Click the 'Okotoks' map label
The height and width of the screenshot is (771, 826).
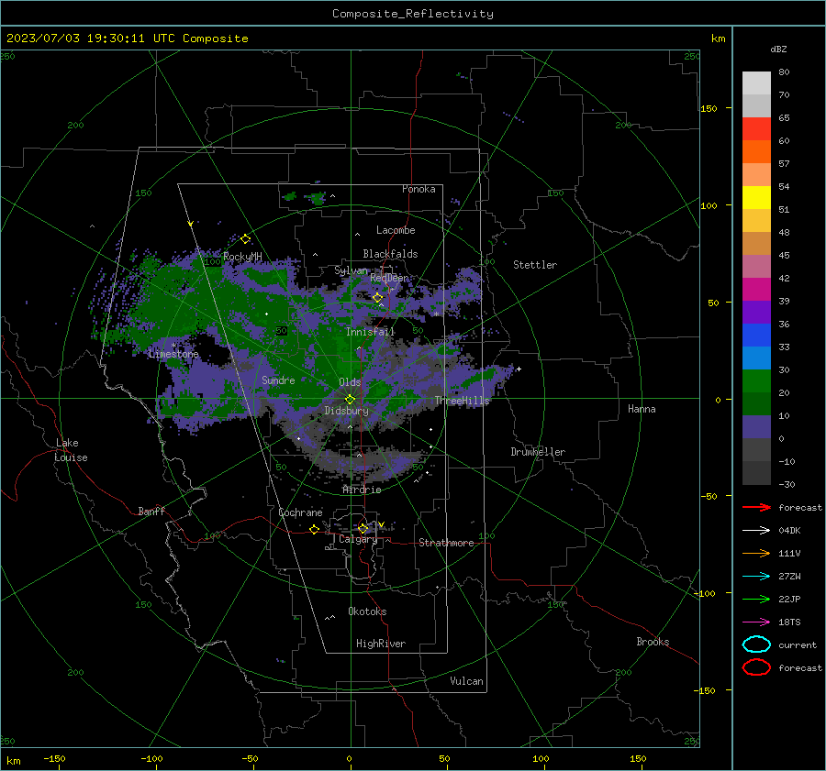click(x=367, y=611)
